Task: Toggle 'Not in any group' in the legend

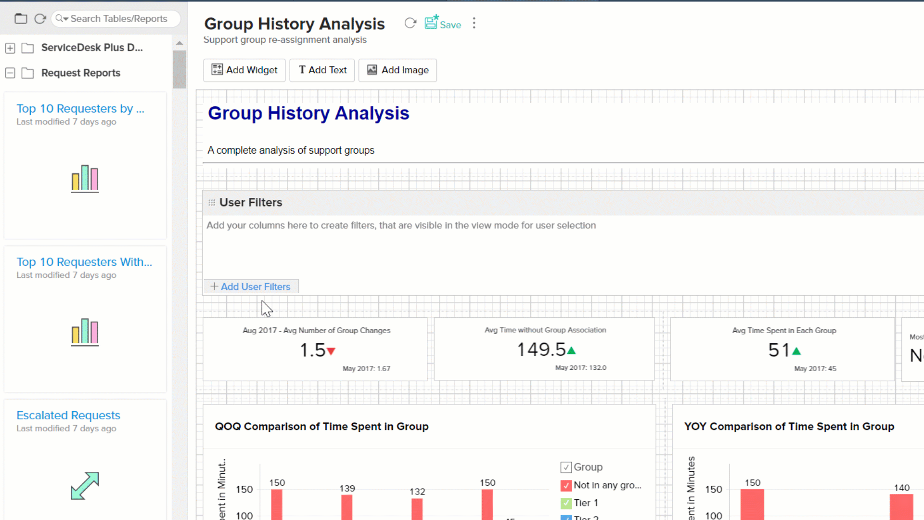Action: [566, 485]
